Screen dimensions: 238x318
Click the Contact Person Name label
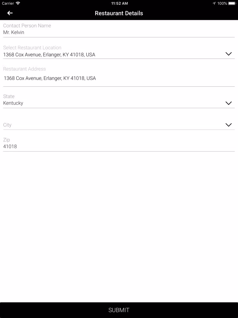[x=27, y=25]
